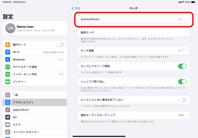Select アクセシビリティ in sidebar

35,102
